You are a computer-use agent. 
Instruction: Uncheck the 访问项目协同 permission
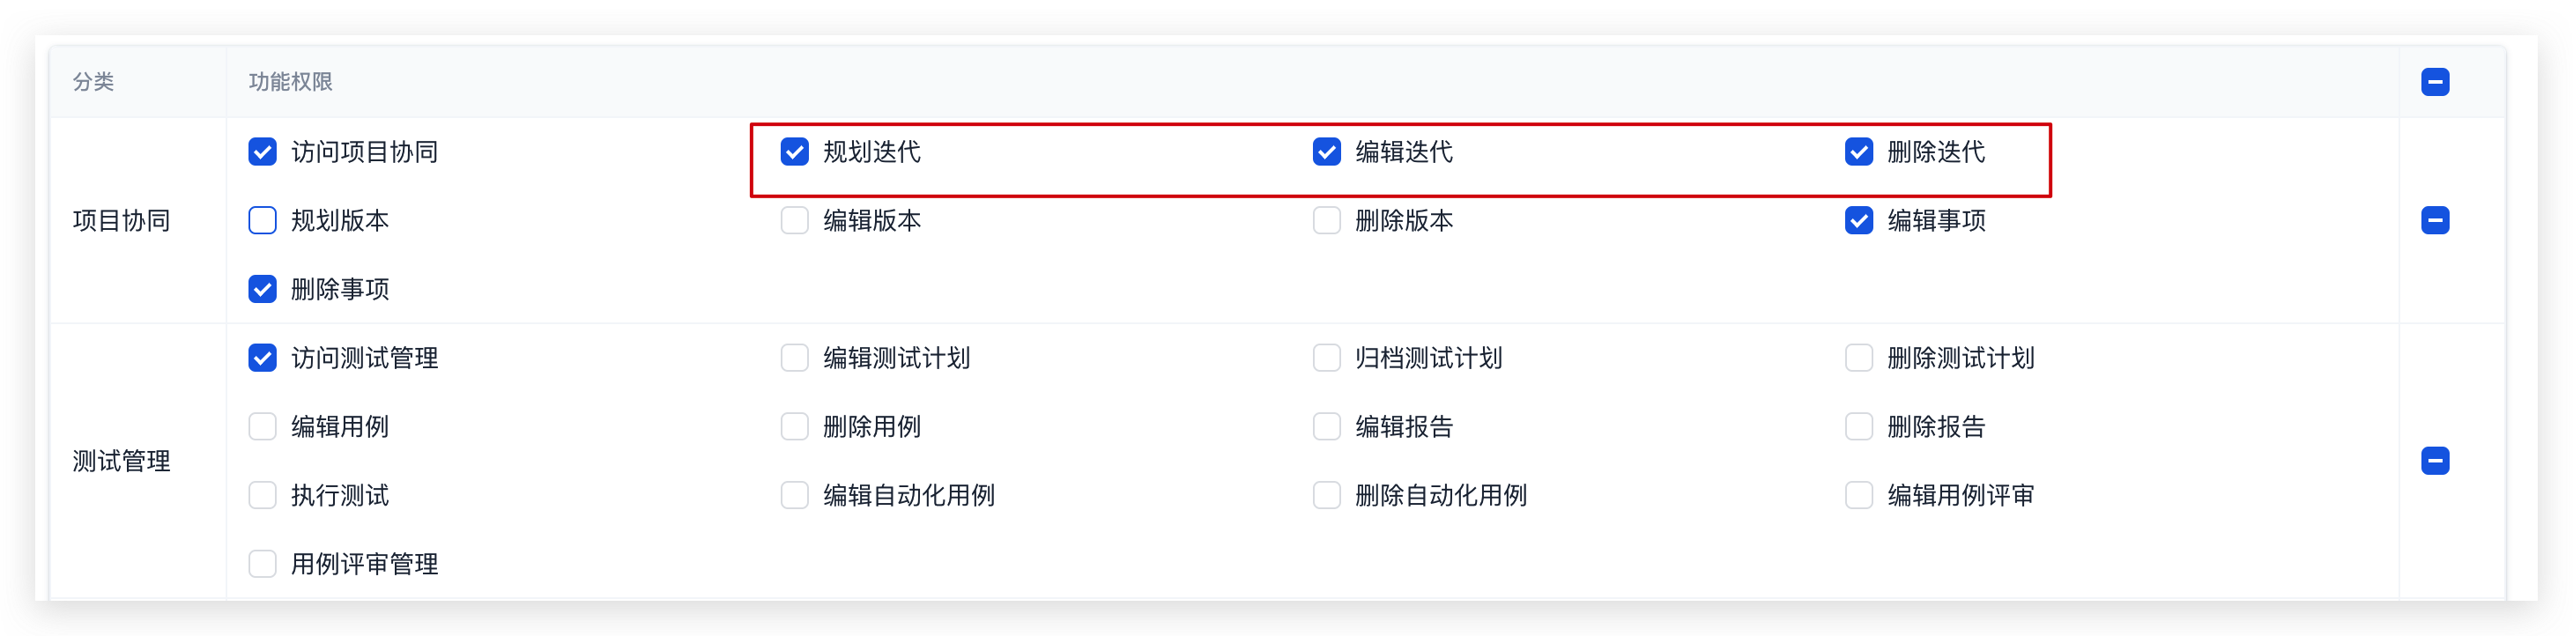(262, 152)
